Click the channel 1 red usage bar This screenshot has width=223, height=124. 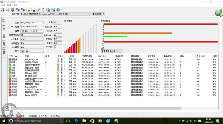click(161, 24)
